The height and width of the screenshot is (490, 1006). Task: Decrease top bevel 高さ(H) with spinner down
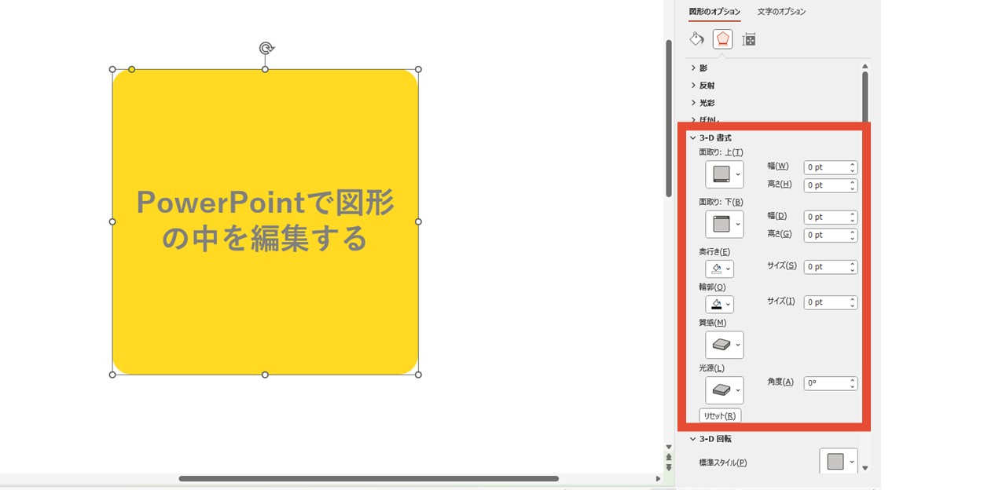click(853, 188)
